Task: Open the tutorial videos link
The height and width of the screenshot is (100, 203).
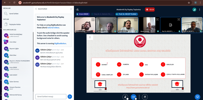Action: tap(53, 28)
